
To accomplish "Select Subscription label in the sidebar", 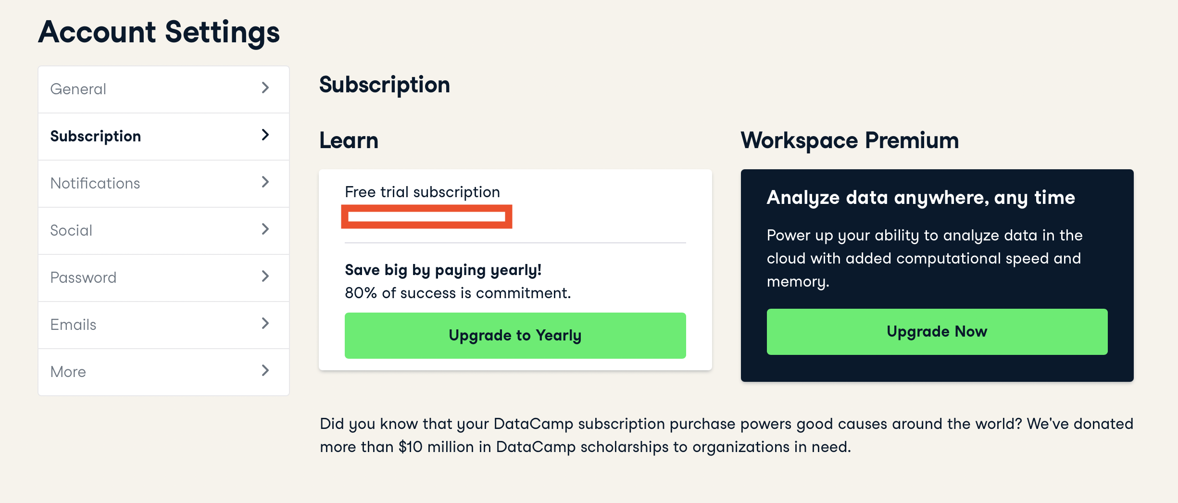I will tap(96, 137).
